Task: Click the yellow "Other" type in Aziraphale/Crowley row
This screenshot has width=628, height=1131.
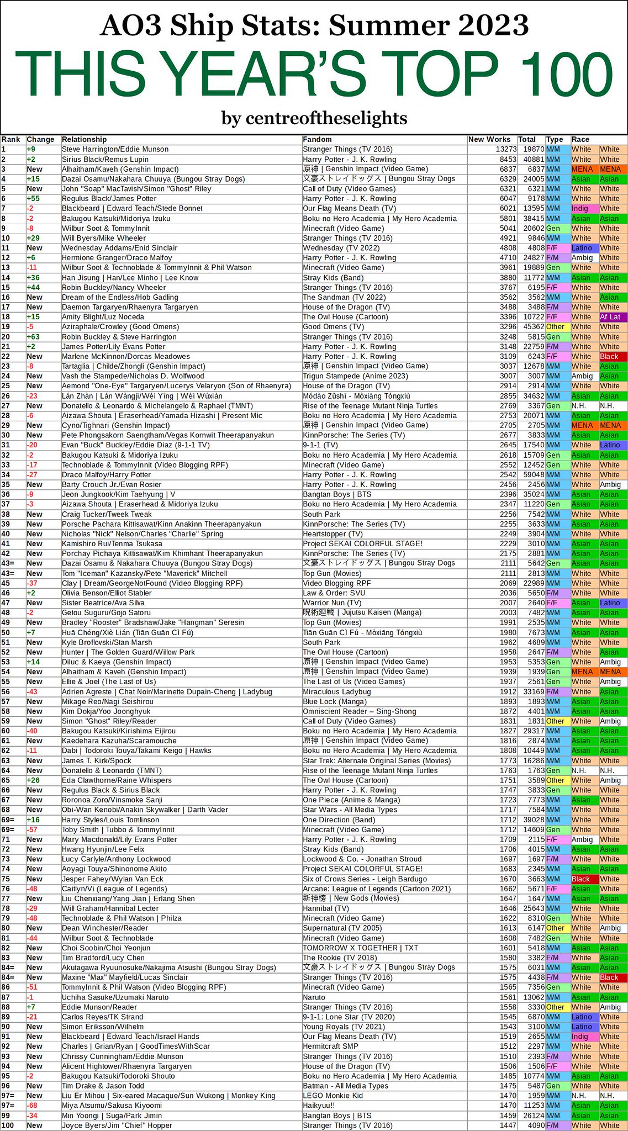Action: point(556,327)
